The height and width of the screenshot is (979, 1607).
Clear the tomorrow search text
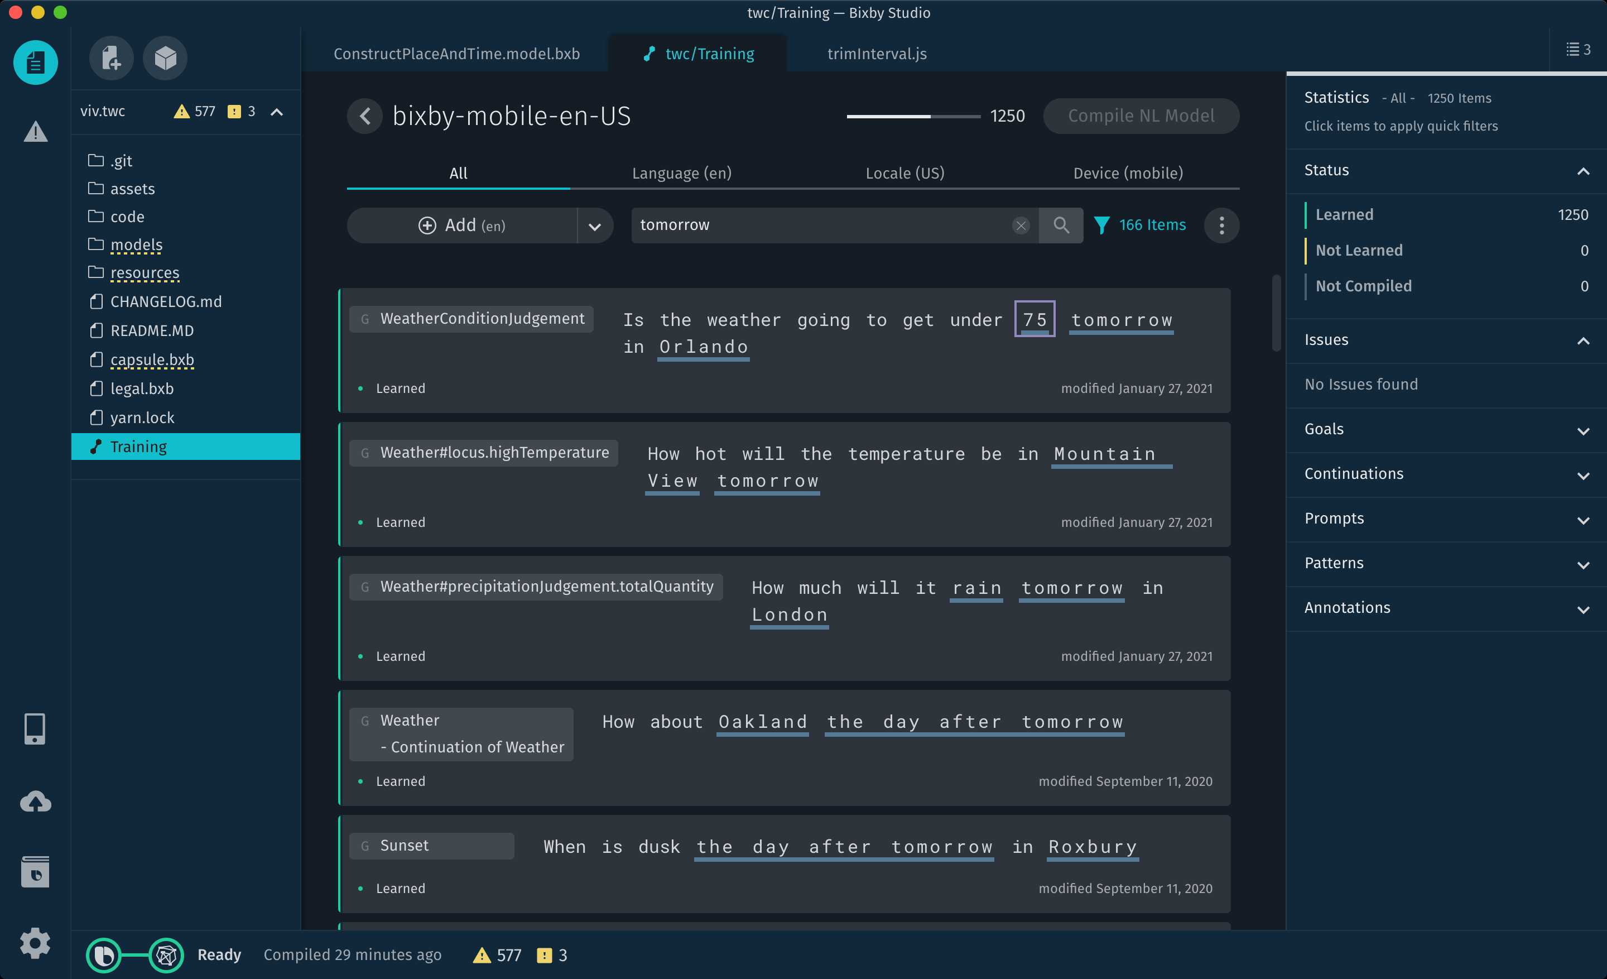pos(1021,225)
